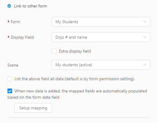Click the list all data permission label text
The height and width of the screenshot is (123, 157).
pyautogui.click(x=75, y=79)
